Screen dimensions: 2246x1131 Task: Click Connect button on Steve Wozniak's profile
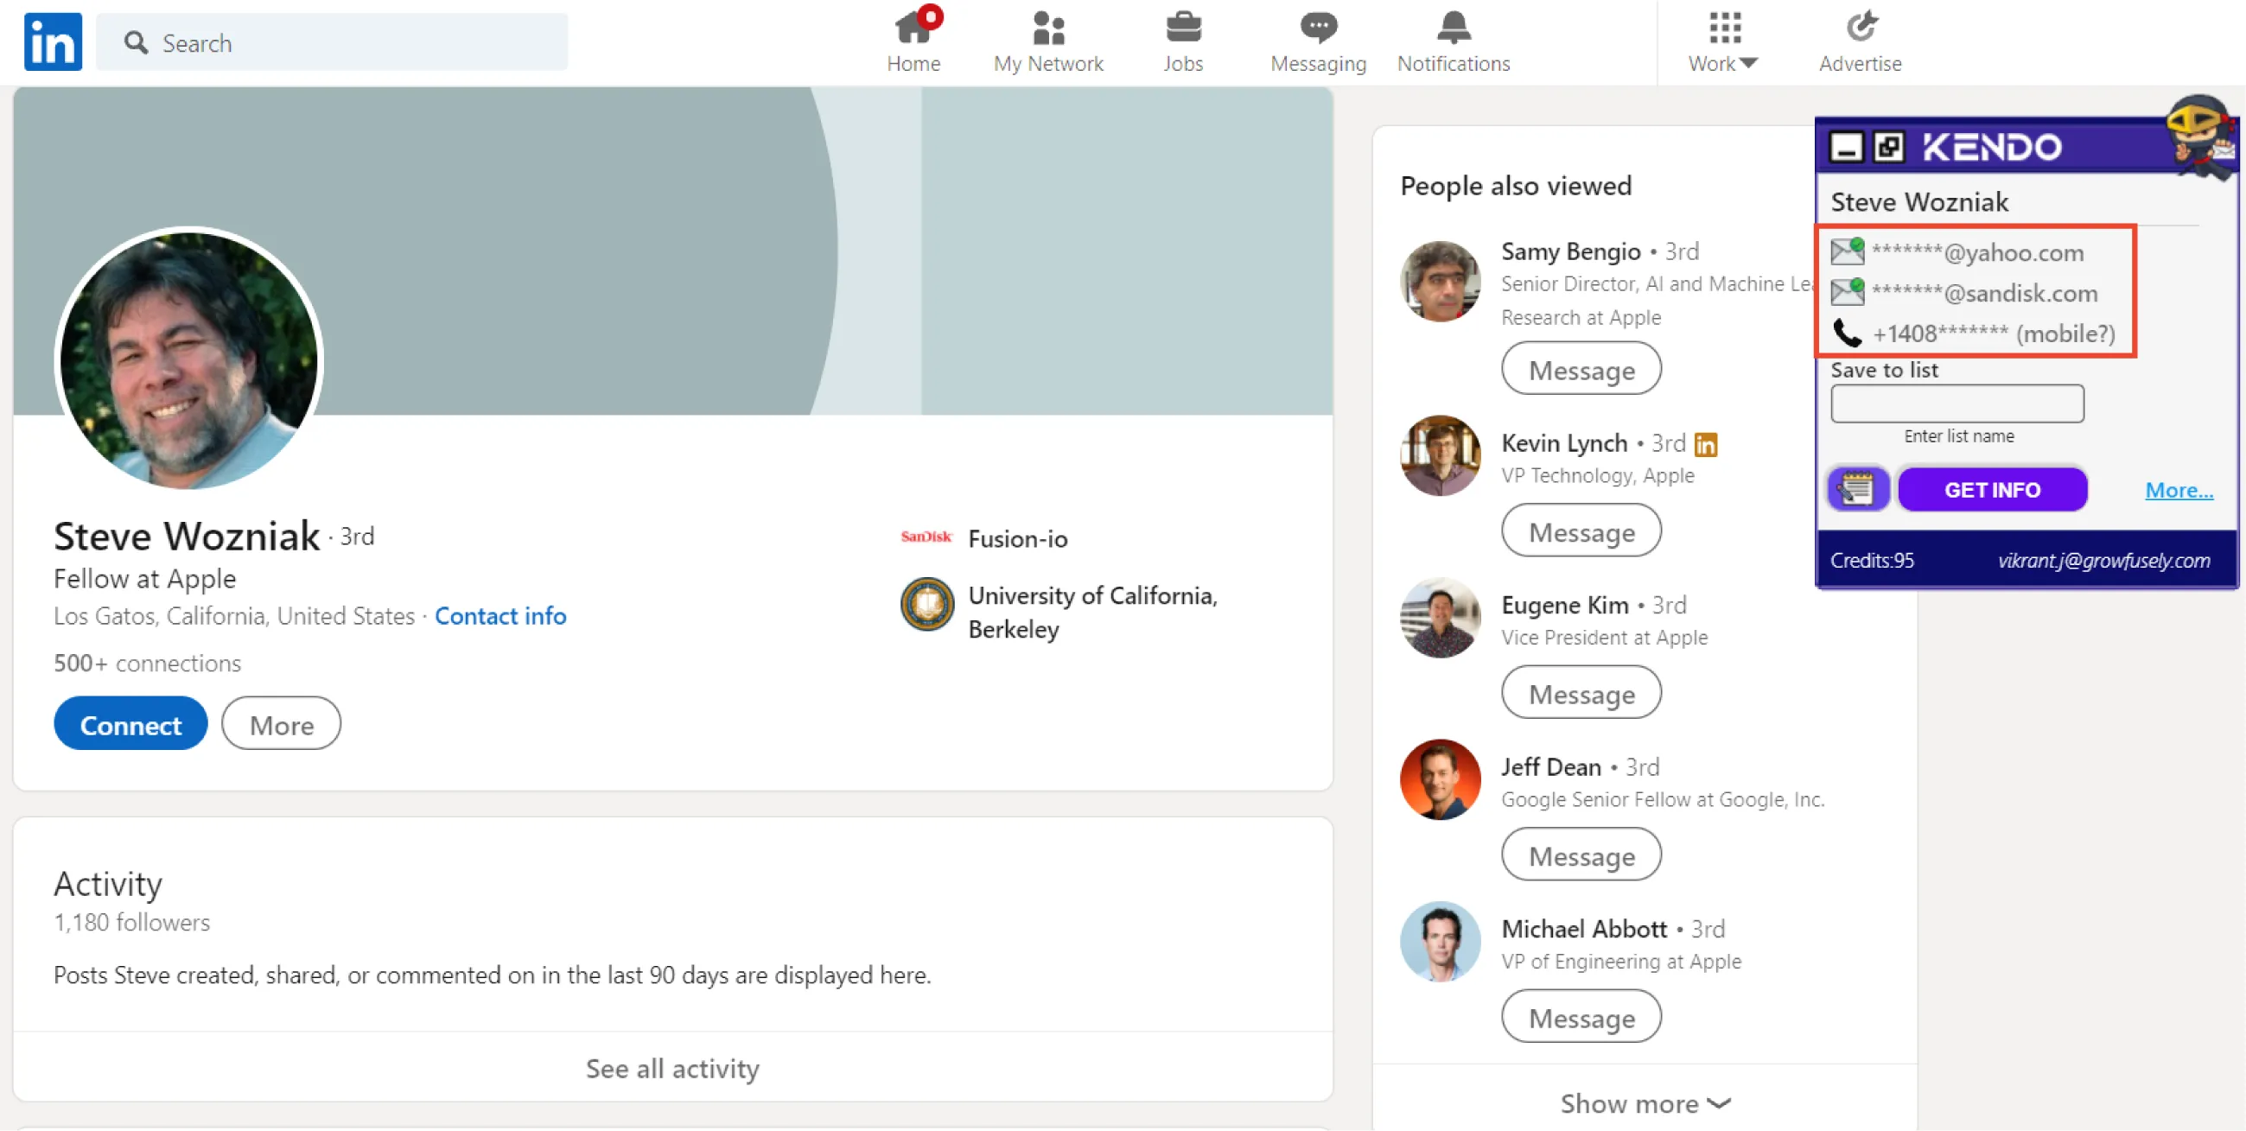point(131,724)
